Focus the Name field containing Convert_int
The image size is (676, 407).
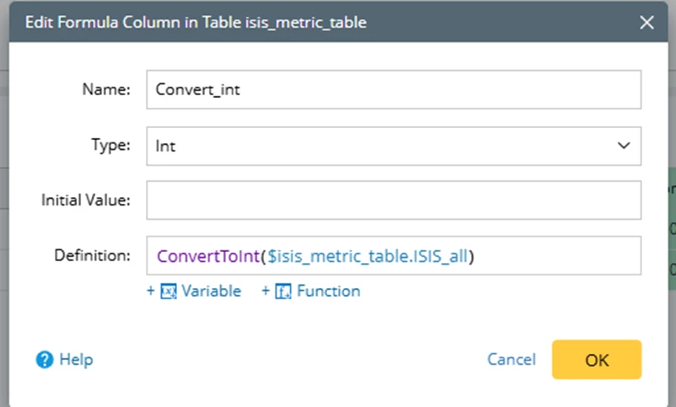(x=393, y=90)
